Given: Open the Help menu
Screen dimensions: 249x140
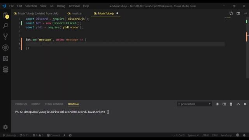Looking at the screenshot, I should 86,6.
